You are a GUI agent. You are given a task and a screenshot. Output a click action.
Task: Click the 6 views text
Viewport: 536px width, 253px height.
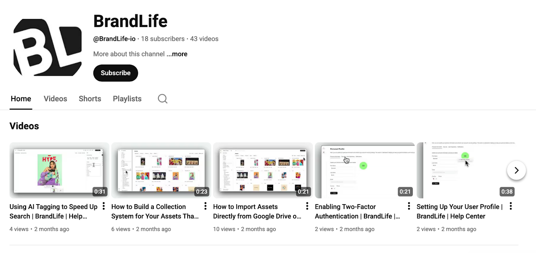pos(121,229)
